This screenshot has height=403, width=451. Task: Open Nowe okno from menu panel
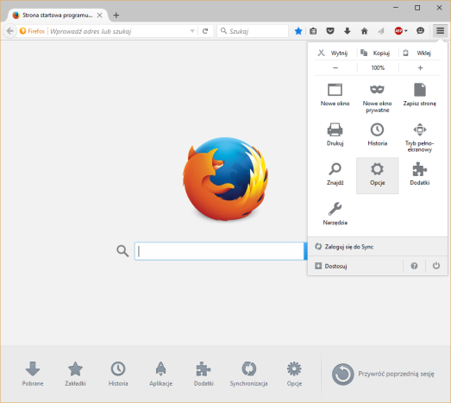click(x=335, y=95)
